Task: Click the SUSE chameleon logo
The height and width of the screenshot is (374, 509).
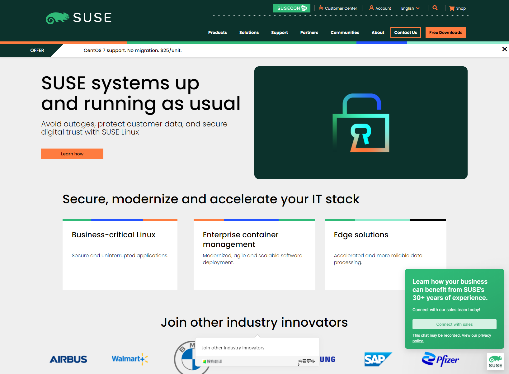Action: 78,18
